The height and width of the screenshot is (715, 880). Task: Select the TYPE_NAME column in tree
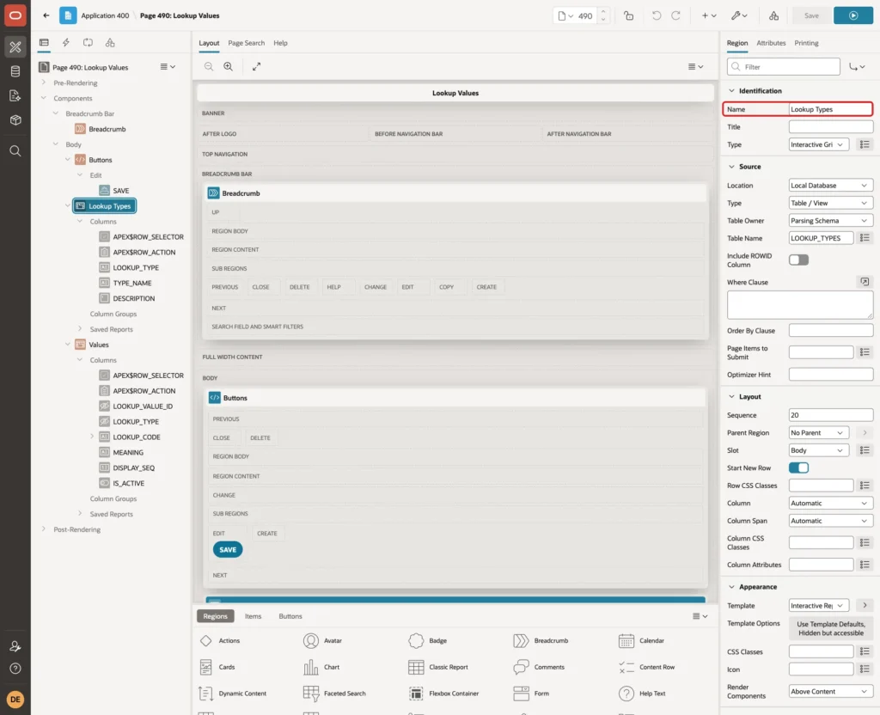131,283
